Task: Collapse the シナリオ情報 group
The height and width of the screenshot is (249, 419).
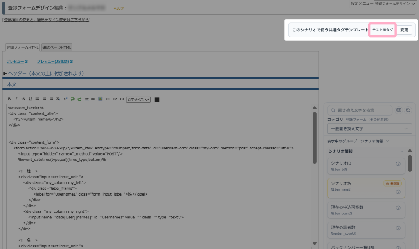Action: [x=402, y=151]
